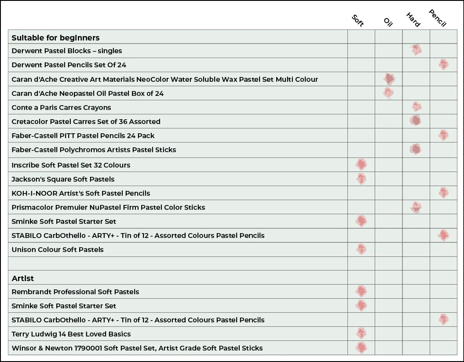Click Soft mark for Rembrandt Professional Soft Pastels

pyautogui.click(x=361, y=291)
